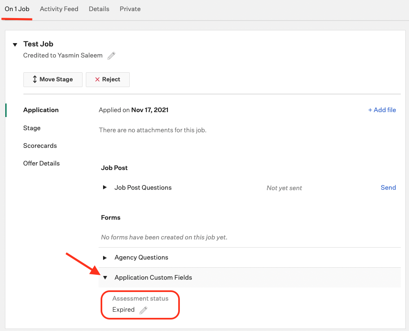409x331 pixels.
Task: Open Offer Details in the side menu
Action: pos(41,163)
